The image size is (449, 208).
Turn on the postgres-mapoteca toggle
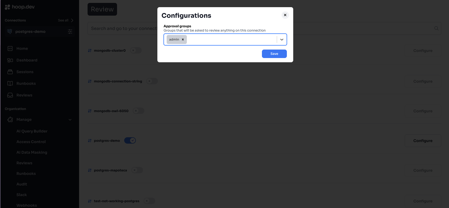[x=137, y=170]
